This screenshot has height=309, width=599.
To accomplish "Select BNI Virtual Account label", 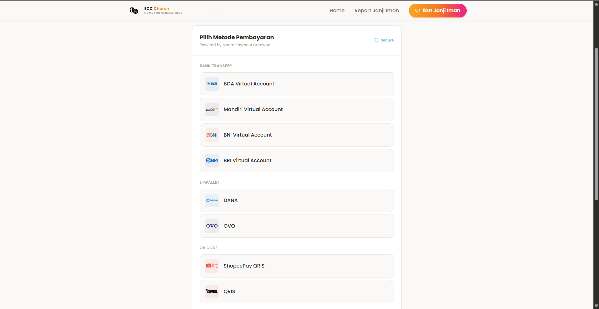I will click(248, 135).
